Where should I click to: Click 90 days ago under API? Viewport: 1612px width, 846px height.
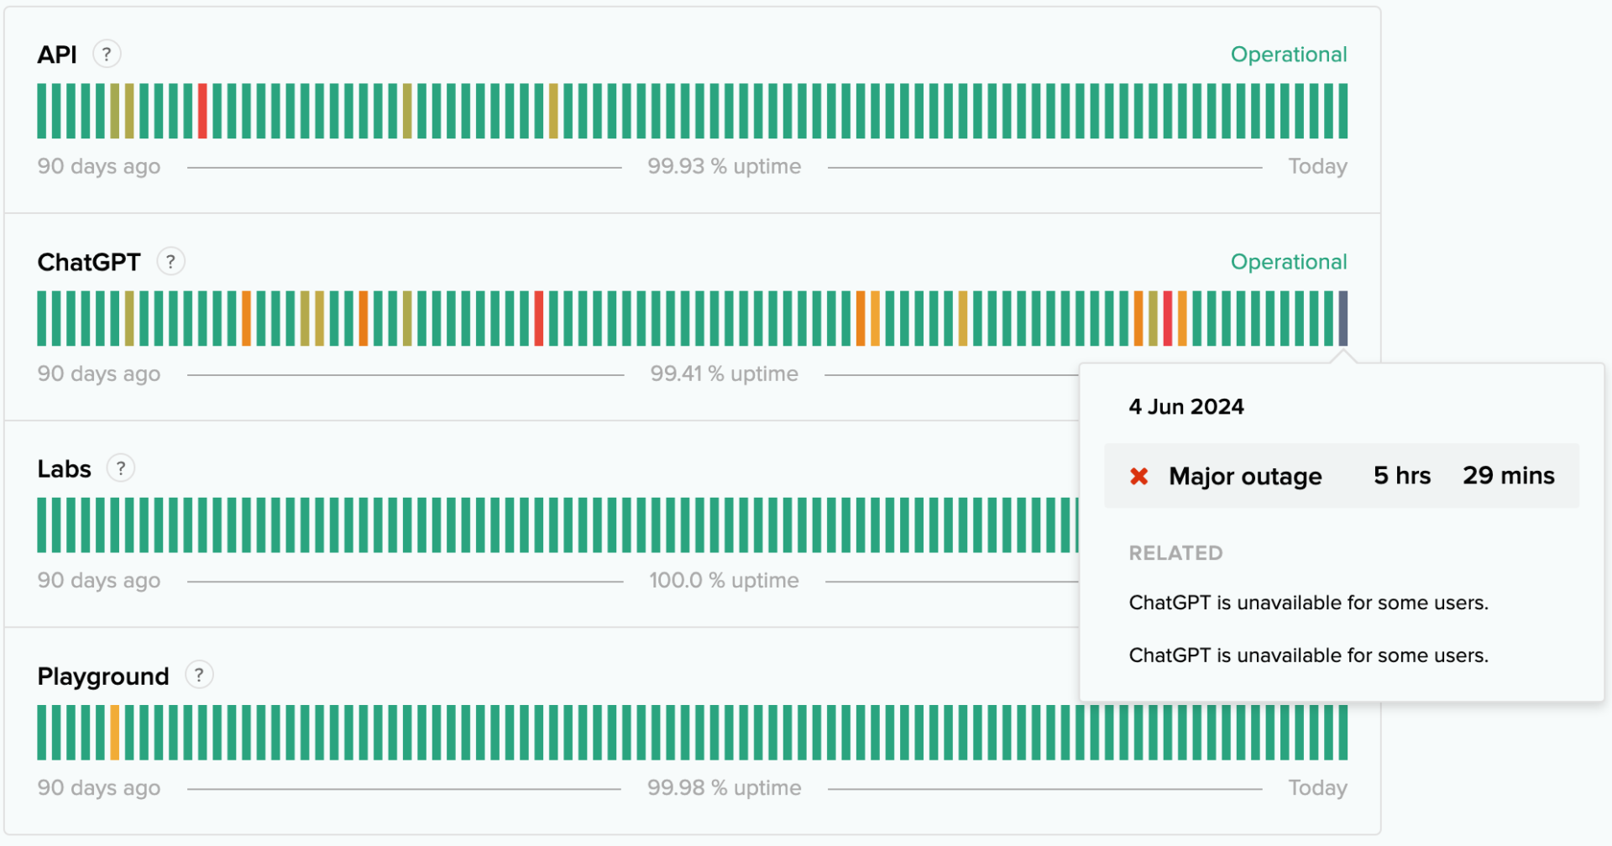[x=99, y=166]
